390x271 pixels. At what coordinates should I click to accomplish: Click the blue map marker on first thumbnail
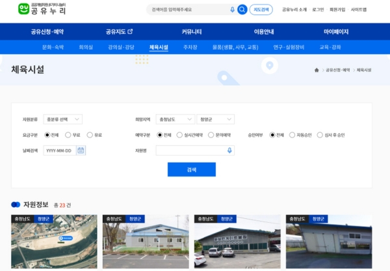click(65, 239)
